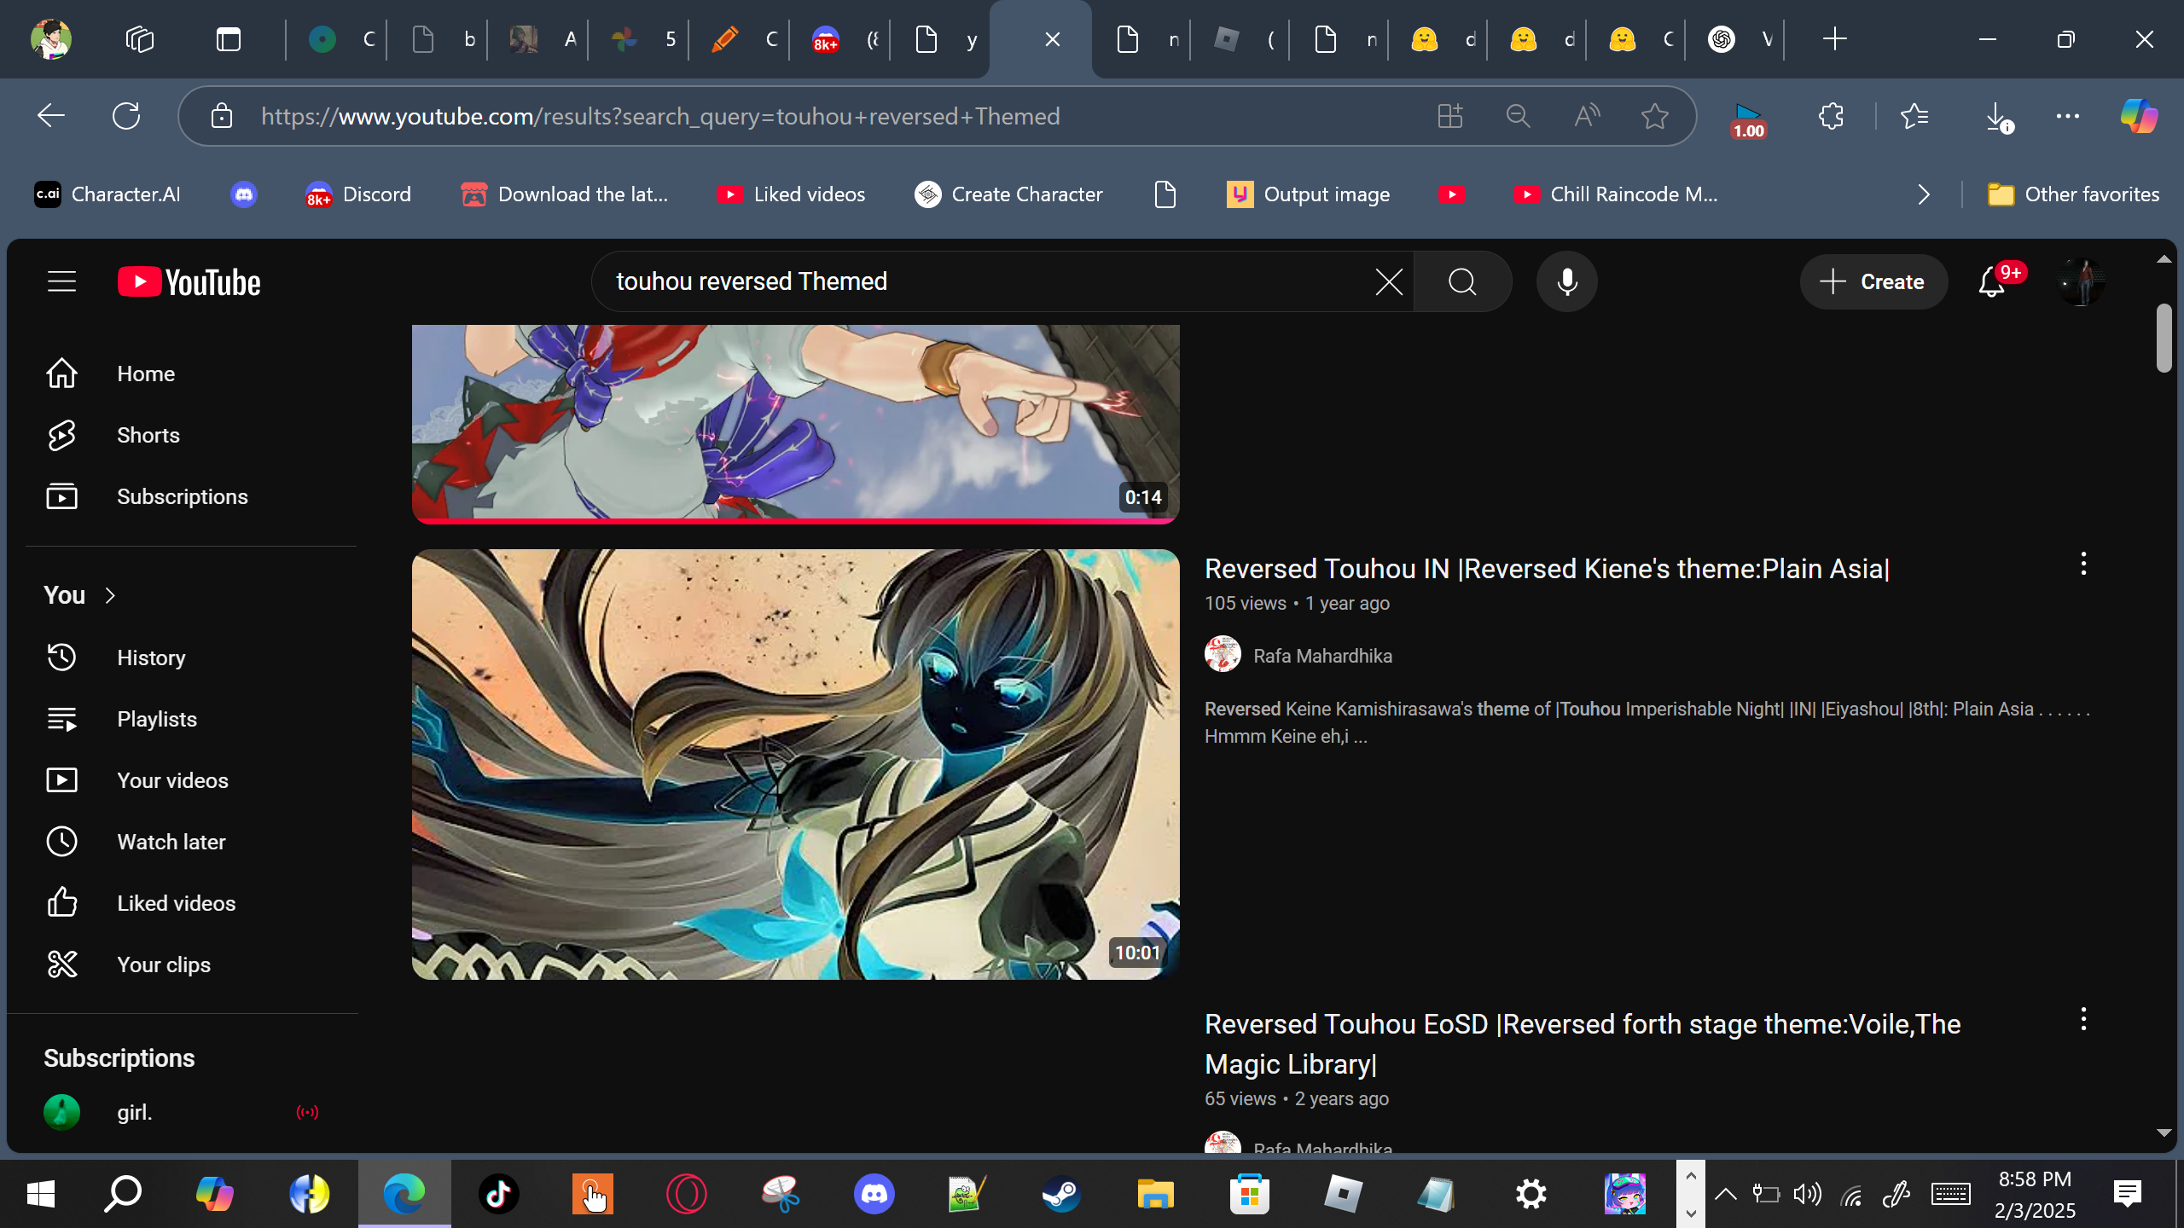Refresh the page
The image size is (2184, 1228).
tap(126, 116)
